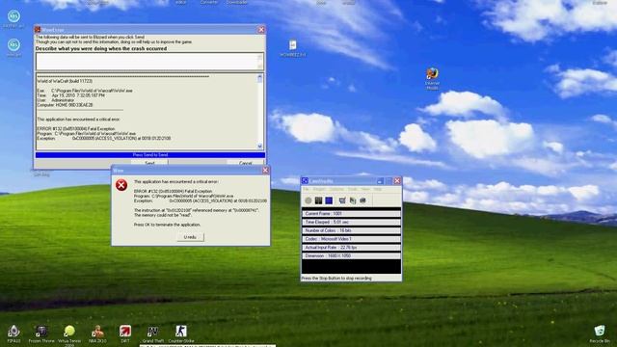The image size is (617, 347).
Task: Select the text document icon on the desktop
Action: pyautogui.click(x=293, y=48)
